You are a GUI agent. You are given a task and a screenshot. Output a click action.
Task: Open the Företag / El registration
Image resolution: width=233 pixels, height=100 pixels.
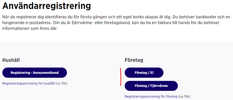(144, 73)
